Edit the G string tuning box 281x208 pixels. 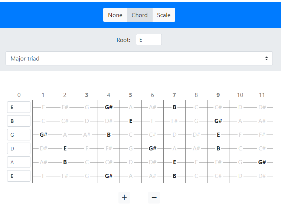point(19,135)
